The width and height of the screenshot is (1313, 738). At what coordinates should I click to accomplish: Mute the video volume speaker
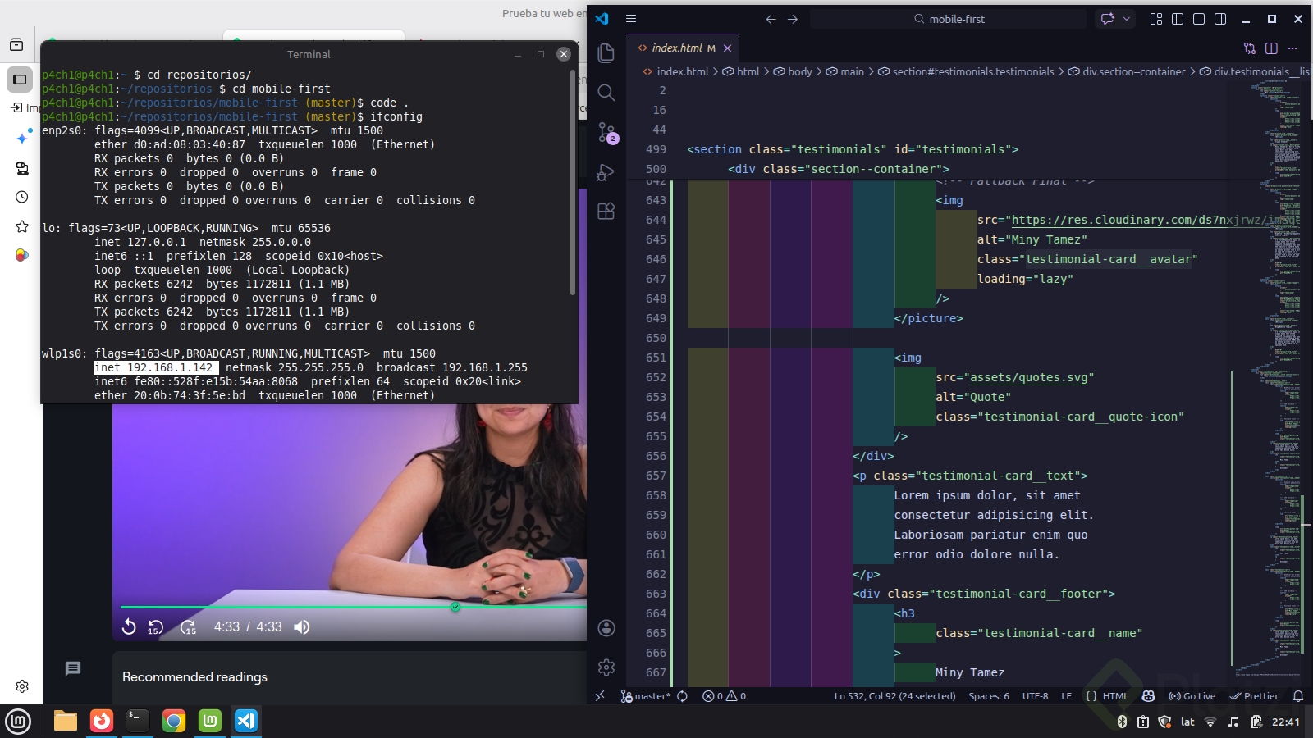(x=302, y=627)
